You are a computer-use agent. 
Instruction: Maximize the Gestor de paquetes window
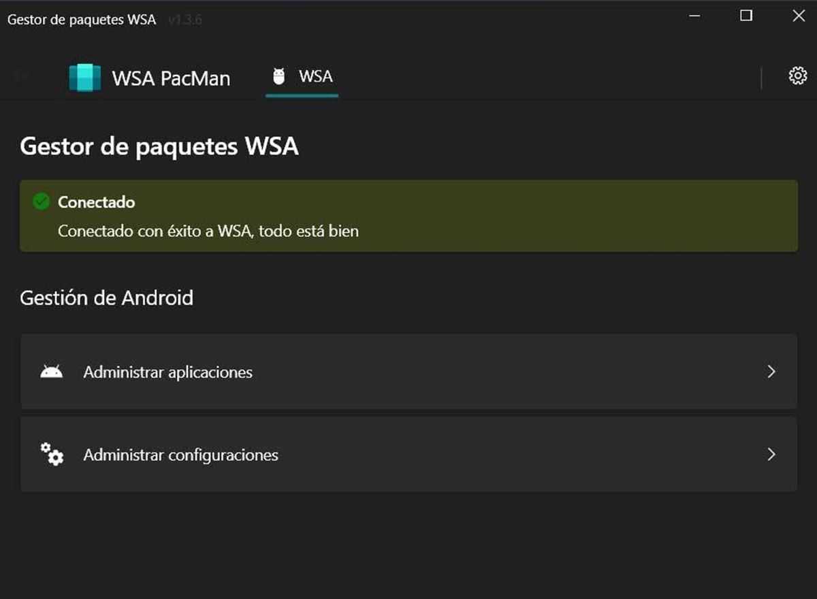(x=746, y=16)
